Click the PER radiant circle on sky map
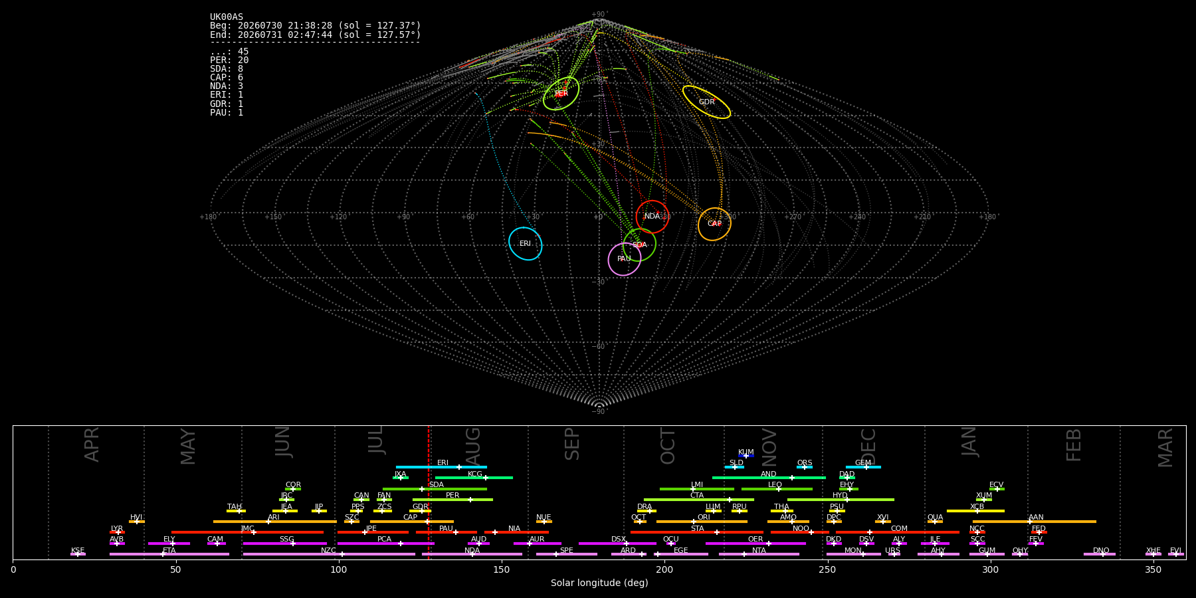The image size is (1196, 598). click(561, 94)
